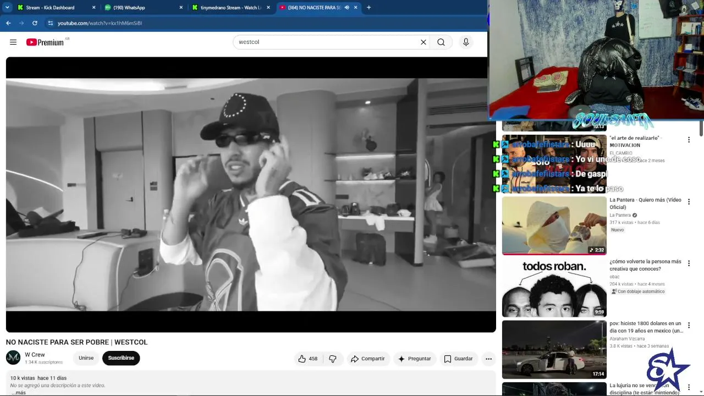Switch to the (190) WhatsApp tab
The image size is (704, 396).
tap(144, 8)
